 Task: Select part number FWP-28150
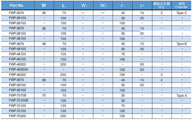coord(17,23)
